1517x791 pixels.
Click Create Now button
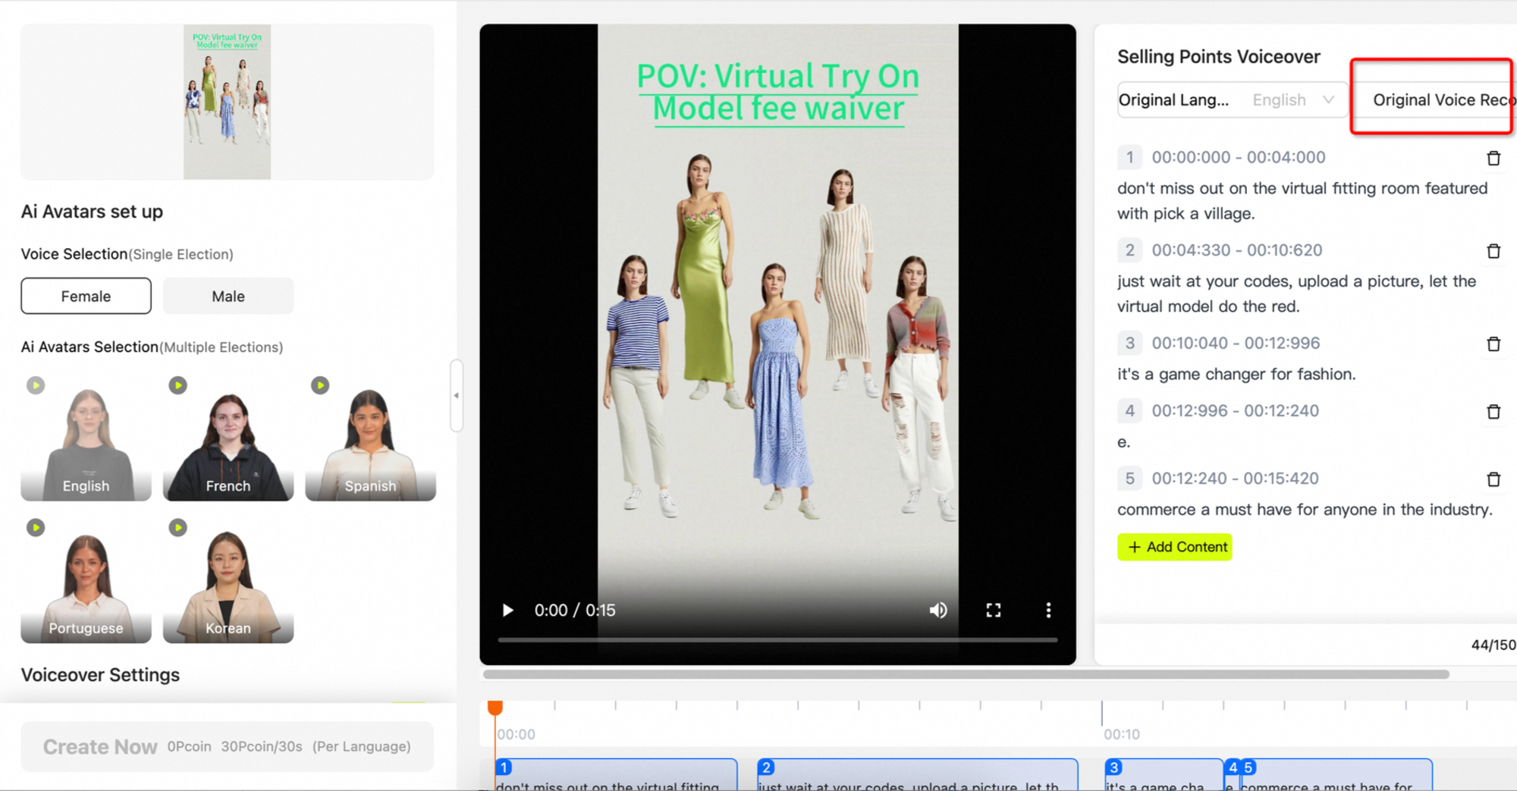click(227, 746)
